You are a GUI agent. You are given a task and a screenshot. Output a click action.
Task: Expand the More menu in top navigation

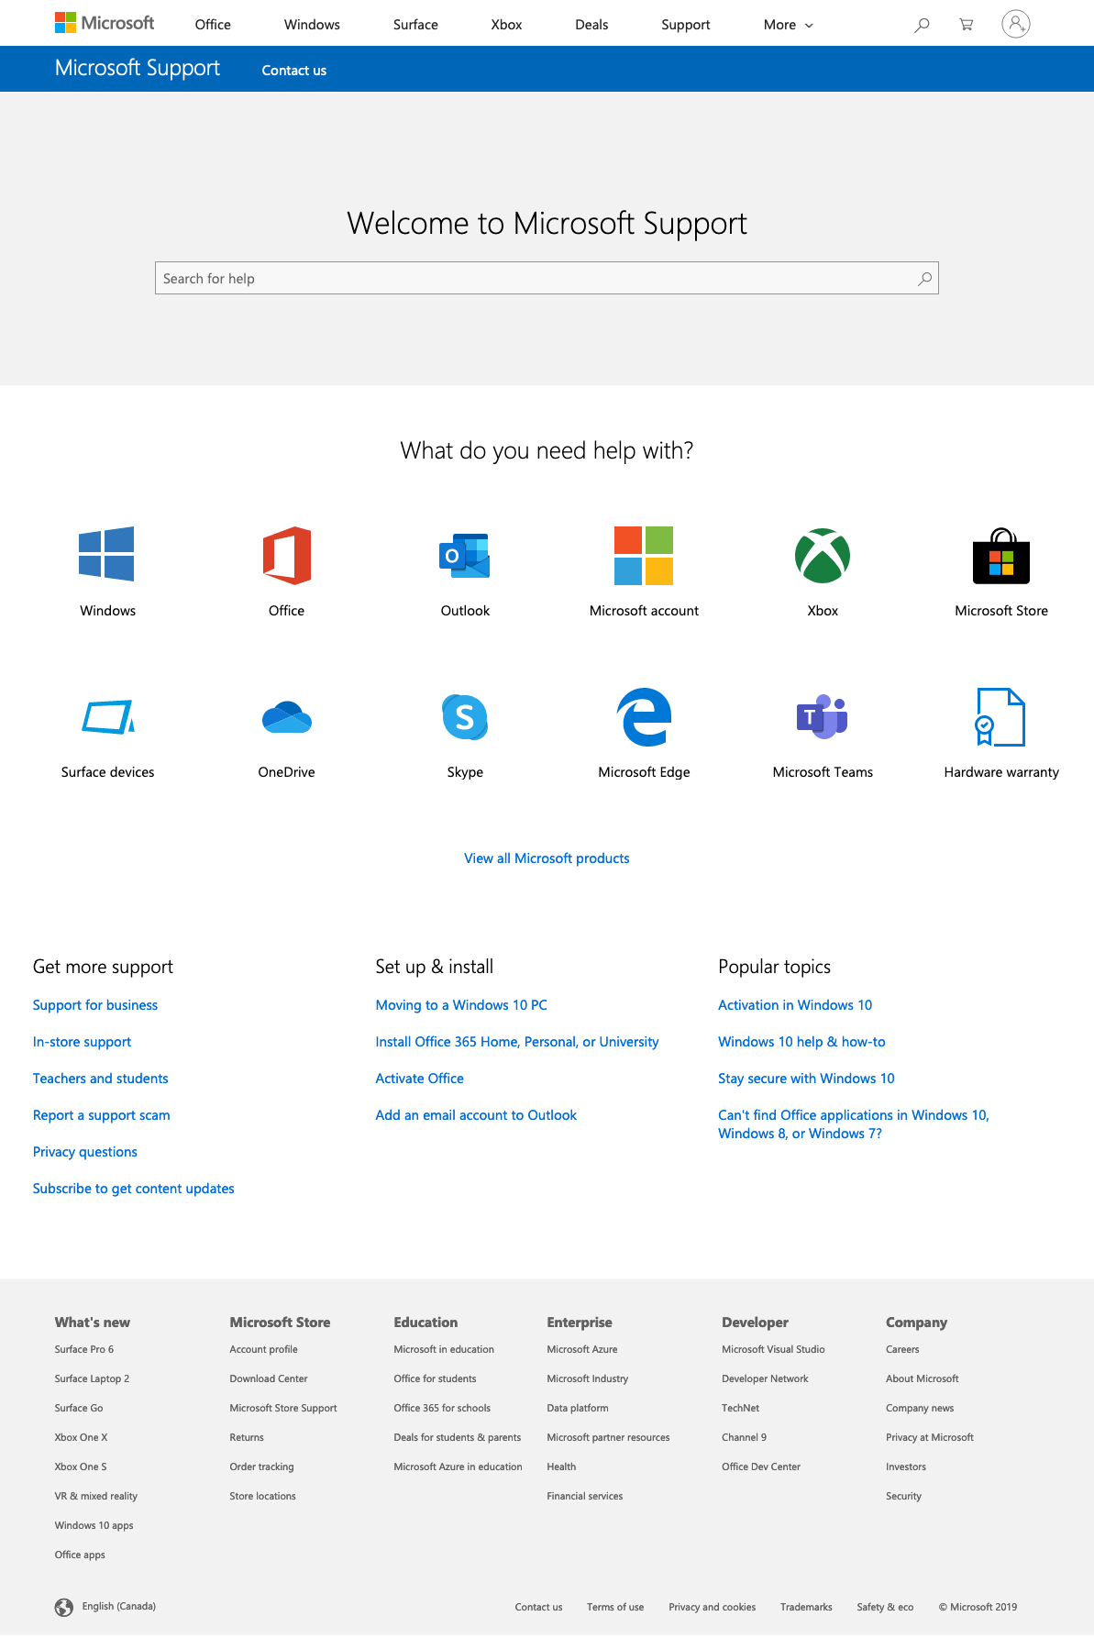point(788,25)
